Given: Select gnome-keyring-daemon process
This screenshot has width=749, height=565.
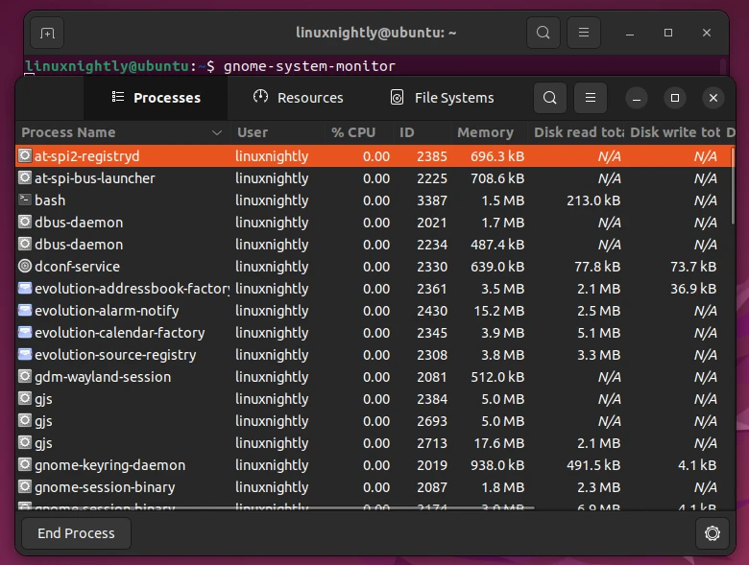Looking at the screenshot, I should point(374,465).
